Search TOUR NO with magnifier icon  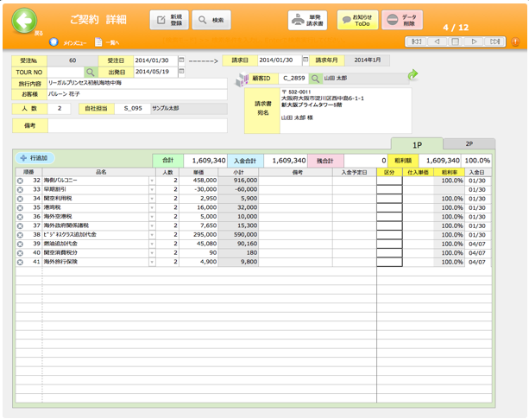point(91,72)
